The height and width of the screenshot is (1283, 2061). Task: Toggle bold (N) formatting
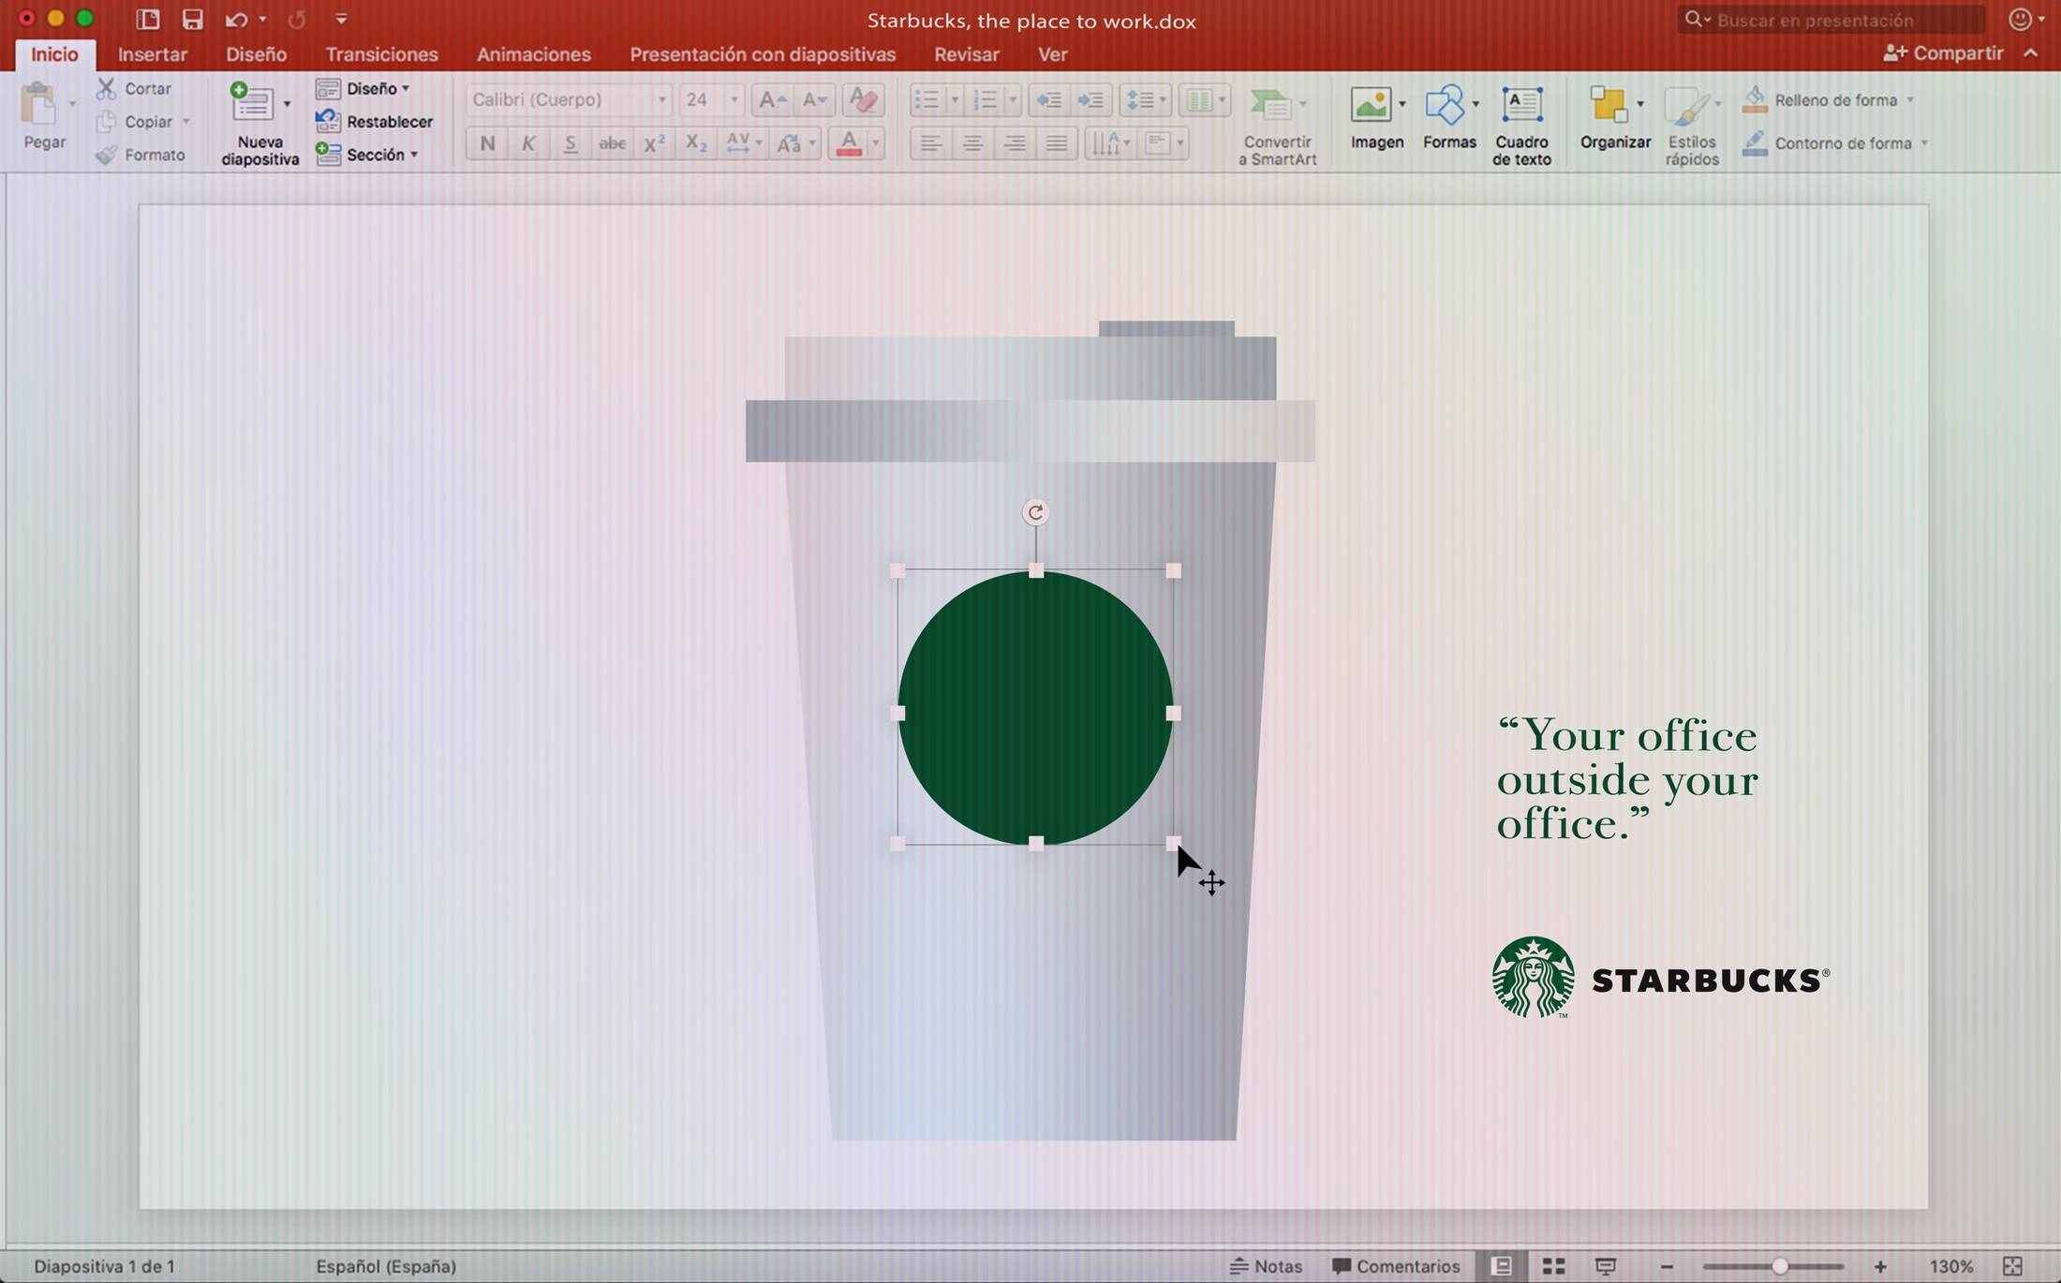click(x=487, y=143)
